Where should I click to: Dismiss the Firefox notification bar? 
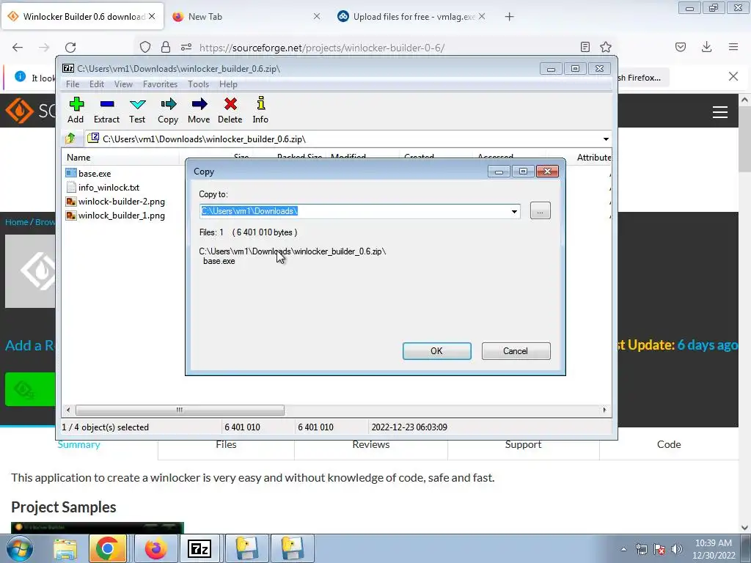tap(733, 76)
